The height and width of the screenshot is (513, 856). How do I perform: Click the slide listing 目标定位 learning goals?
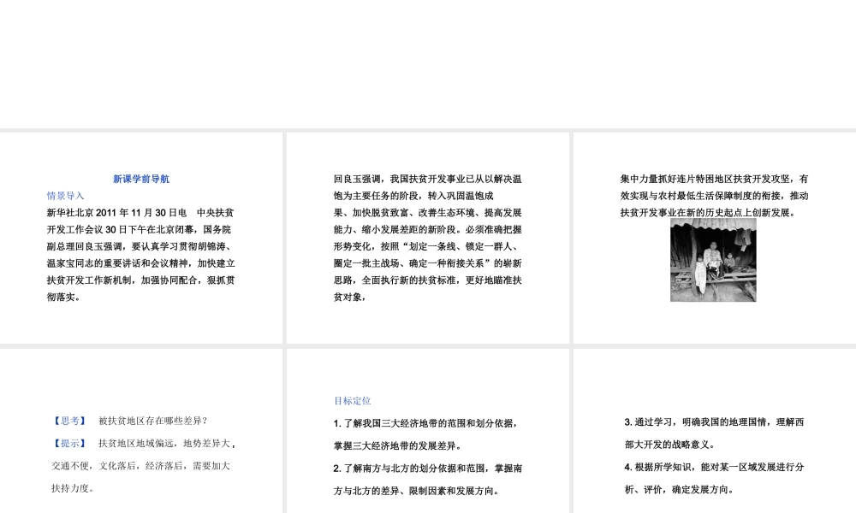point(427,429)
